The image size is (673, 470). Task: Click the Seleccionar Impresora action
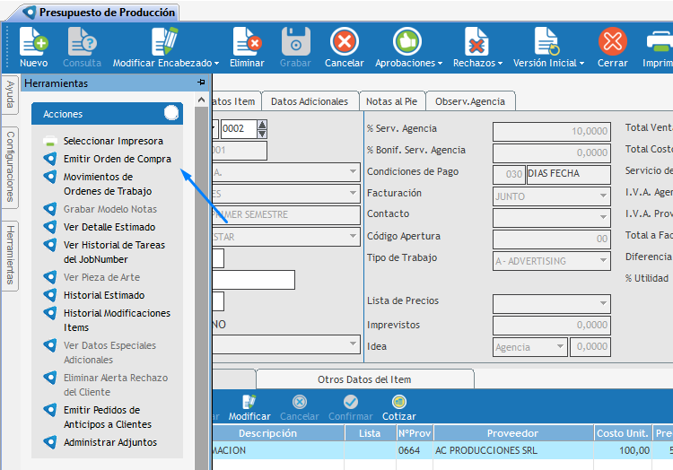(x=113, y=141)
